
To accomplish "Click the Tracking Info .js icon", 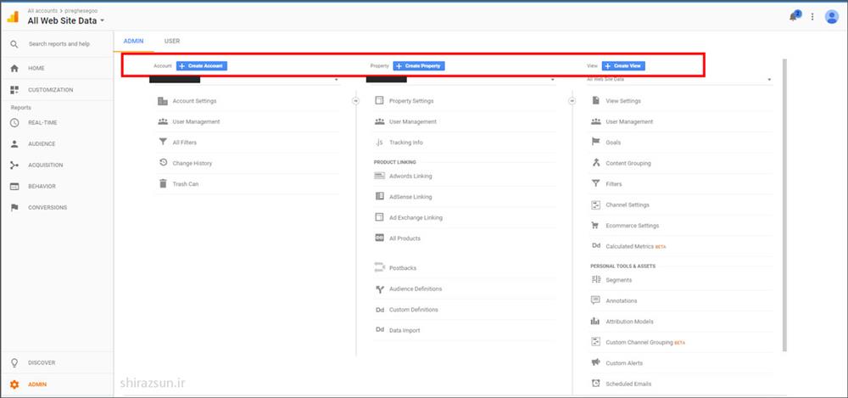I will point(379,143).
